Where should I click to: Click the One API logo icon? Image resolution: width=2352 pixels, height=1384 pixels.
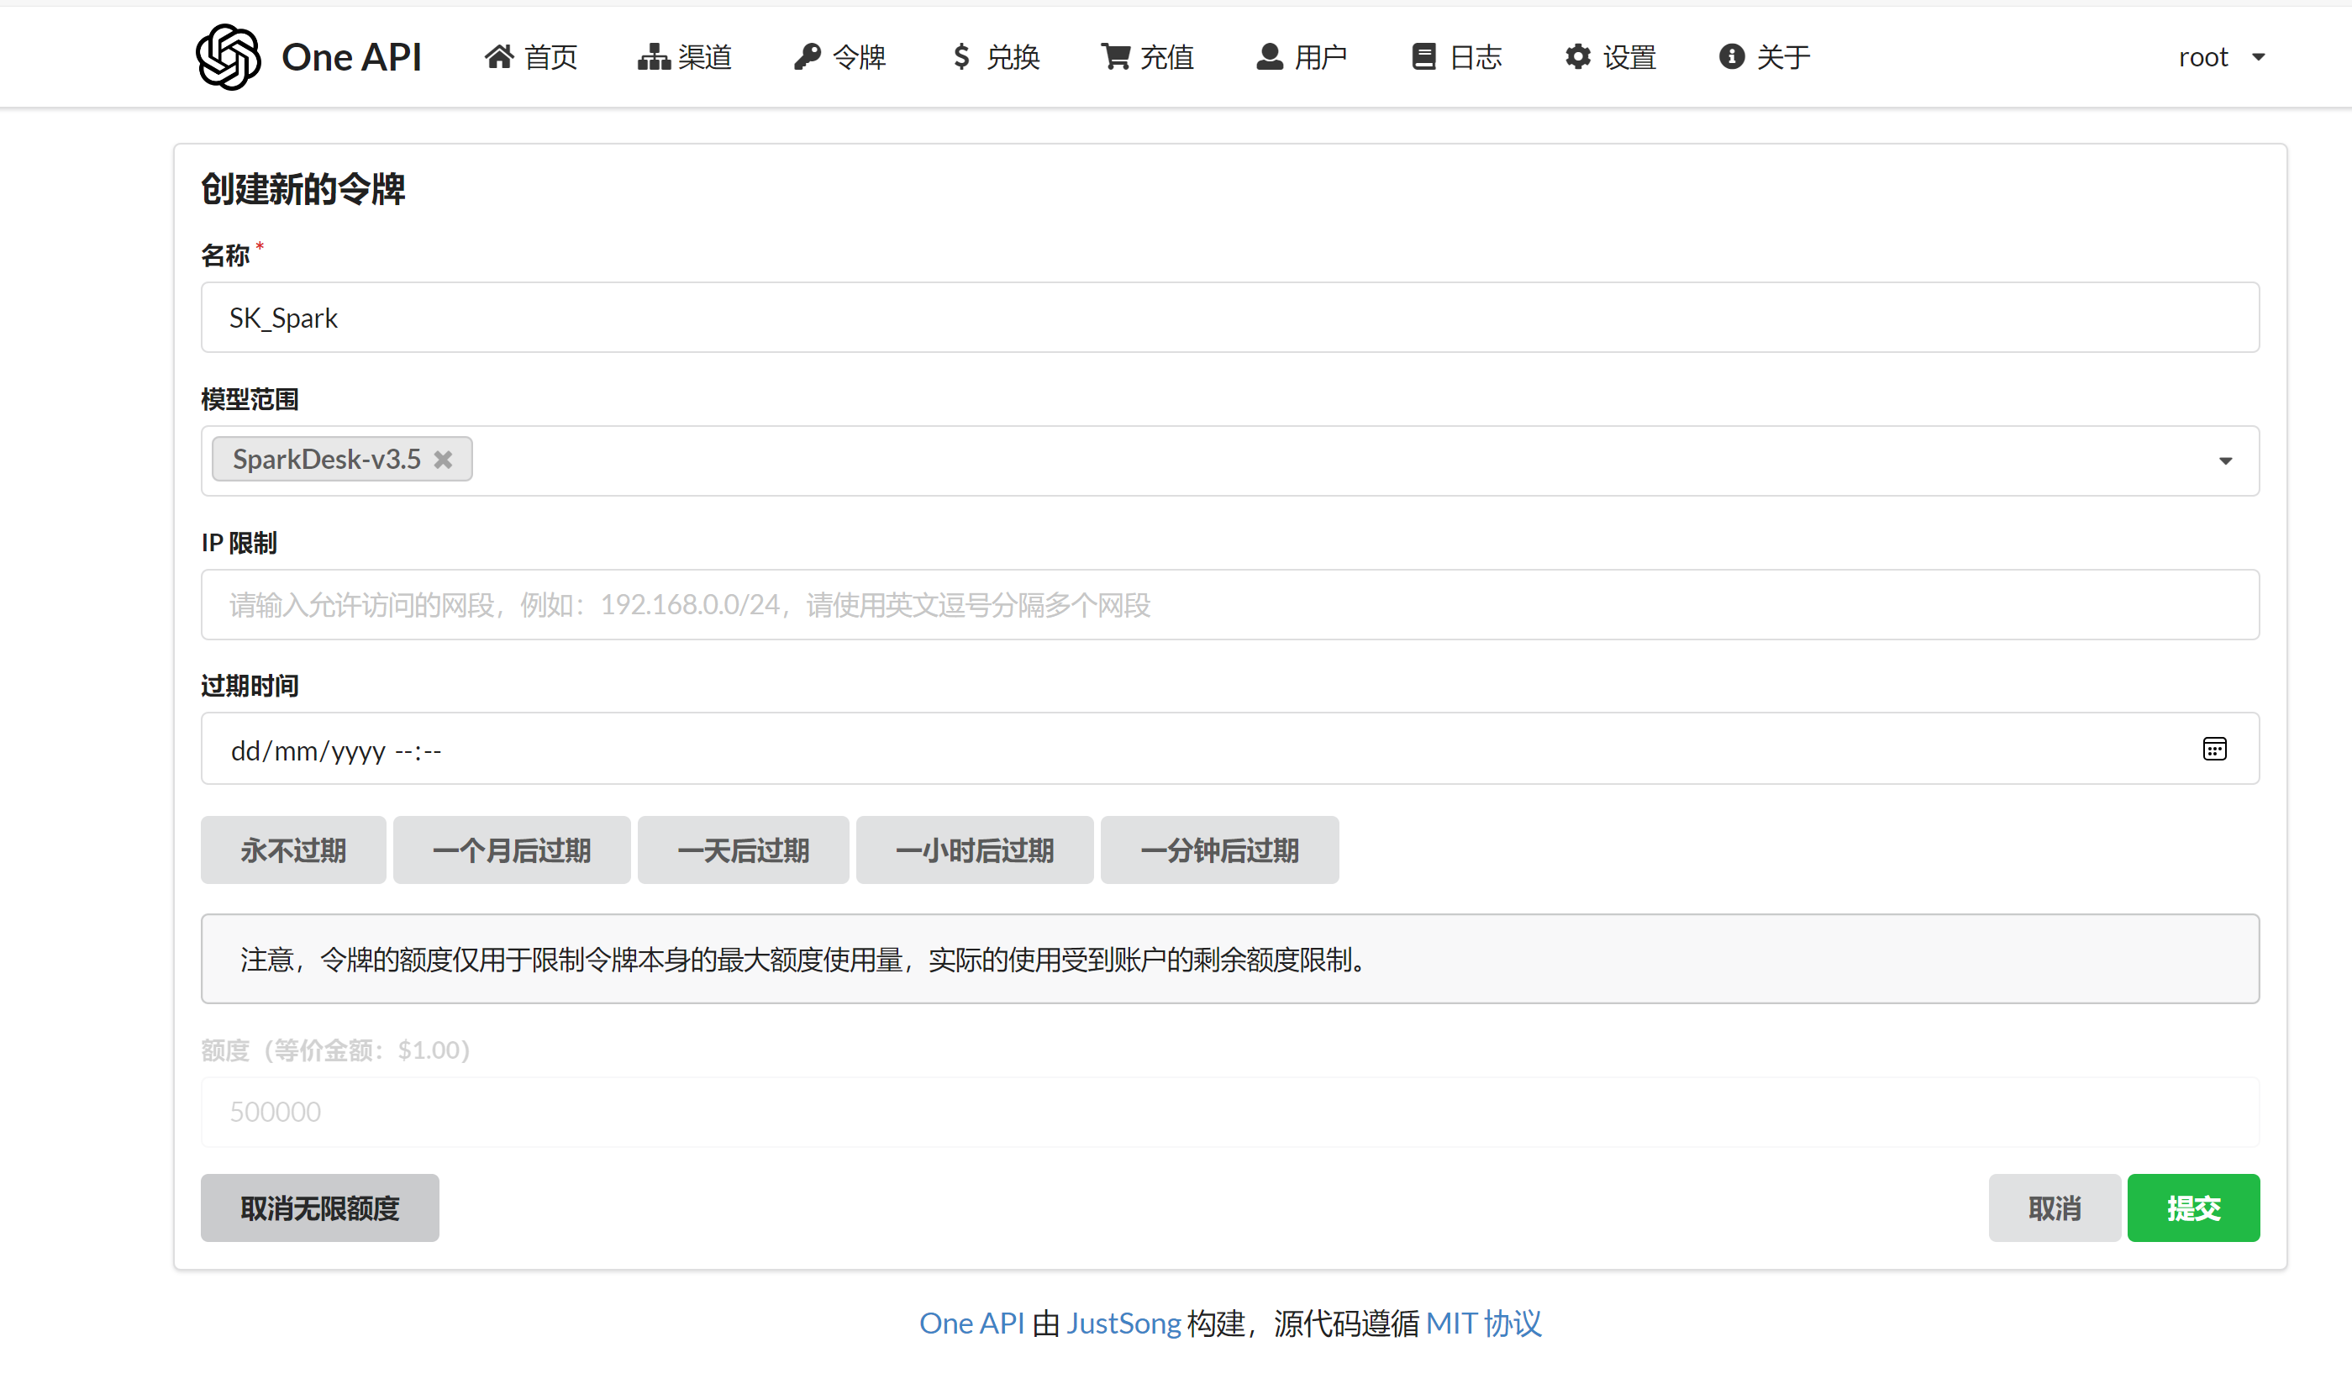[x=228, y=57]
